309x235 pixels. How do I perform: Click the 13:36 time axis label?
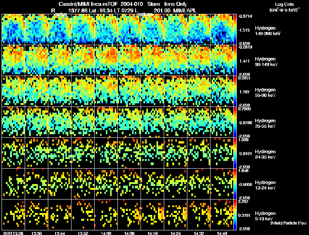click(x=36, y=233)
